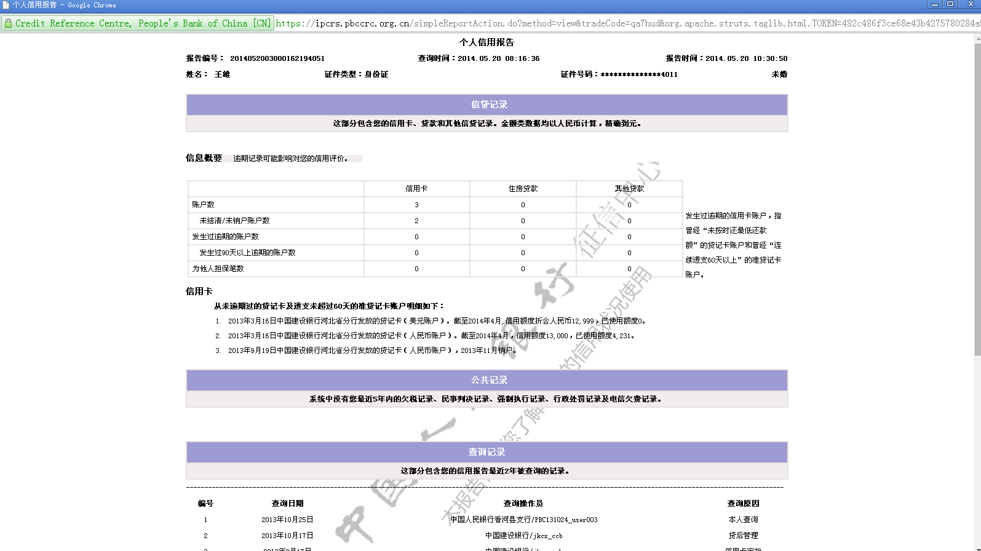
Task: Select report number 2014052003000162194051
Action: (277, 58)
